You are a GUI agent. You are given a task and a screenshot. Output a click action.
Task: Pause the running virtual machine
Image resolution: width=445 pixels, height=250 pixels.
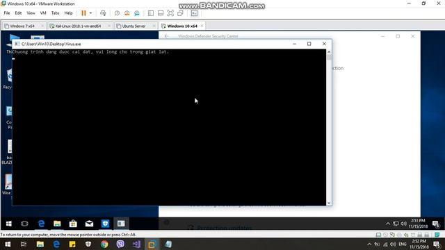tap(83, 13)
